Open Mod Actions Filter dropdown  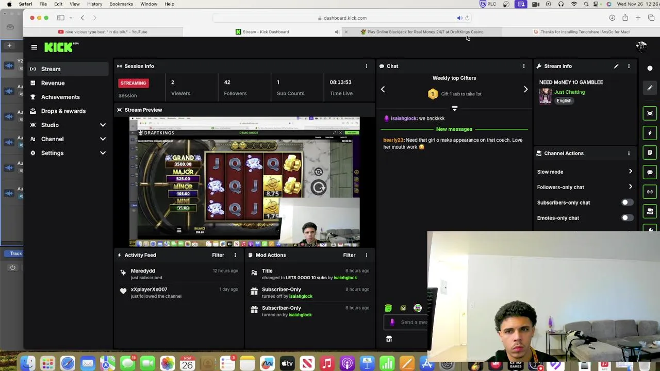(x=349, y=255)
